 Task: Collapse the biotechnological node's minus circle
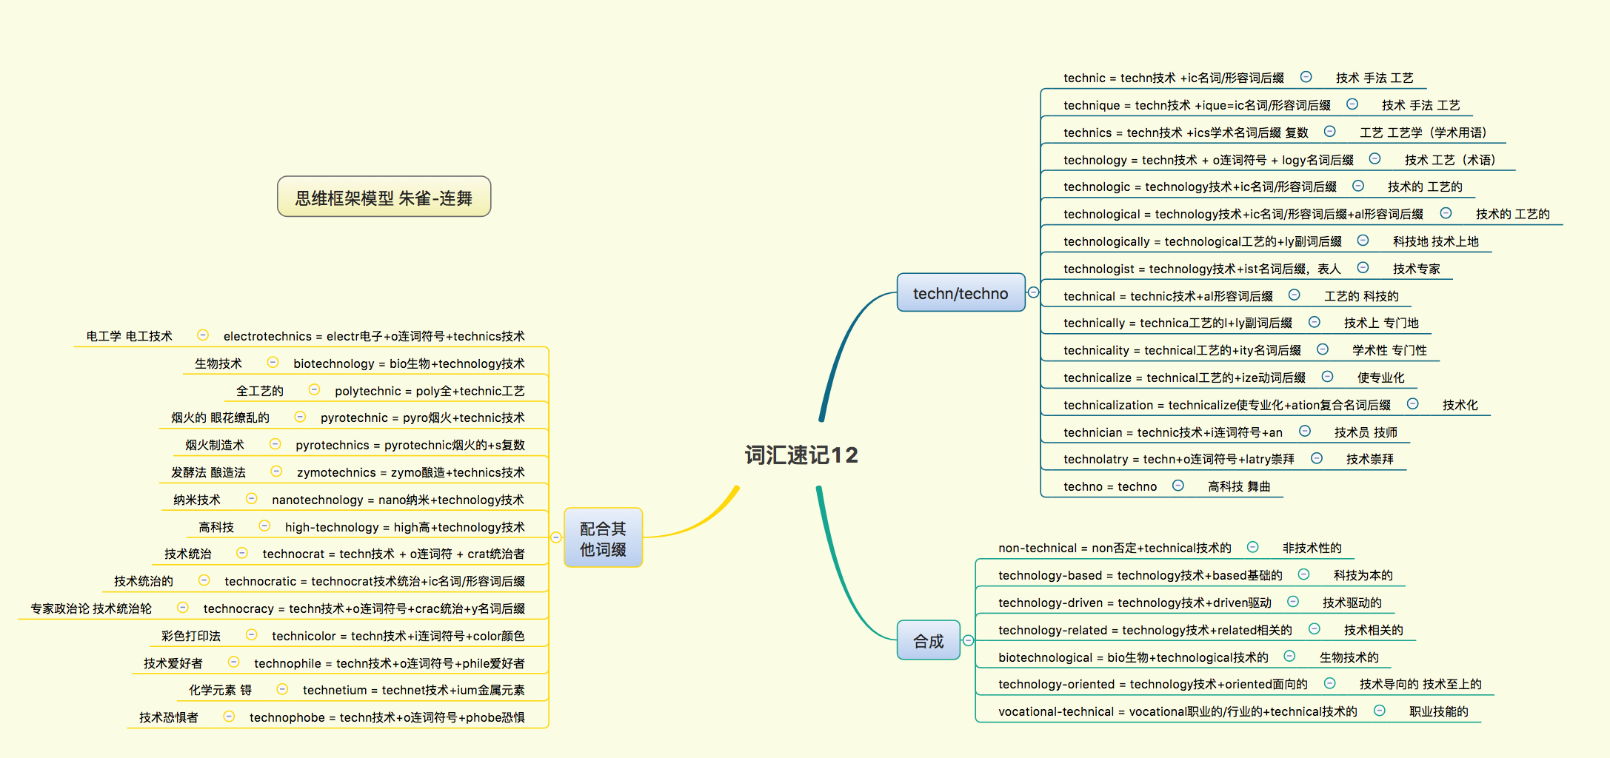(1290, 656)
